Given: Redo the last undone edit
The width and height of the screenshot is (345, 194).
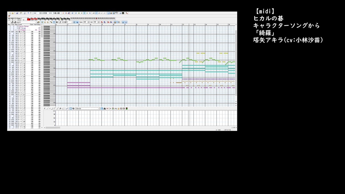Looking at the screenshot, I should tap(31, 13).
